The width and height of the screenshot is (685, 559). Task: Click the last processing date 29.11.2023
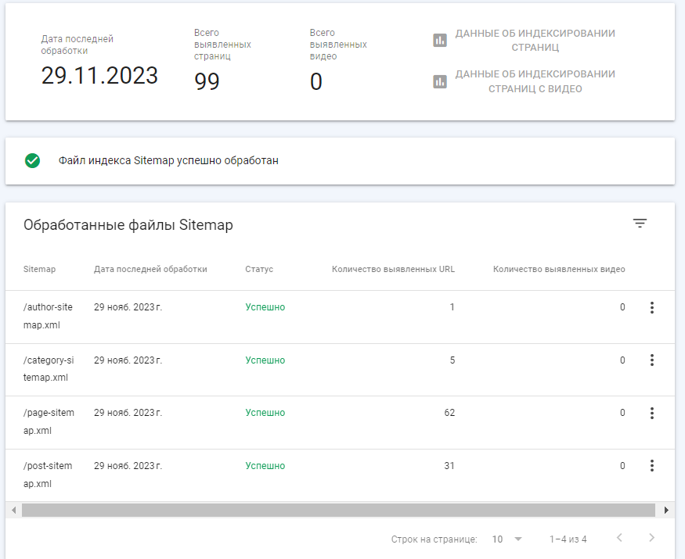pos(99,76)
